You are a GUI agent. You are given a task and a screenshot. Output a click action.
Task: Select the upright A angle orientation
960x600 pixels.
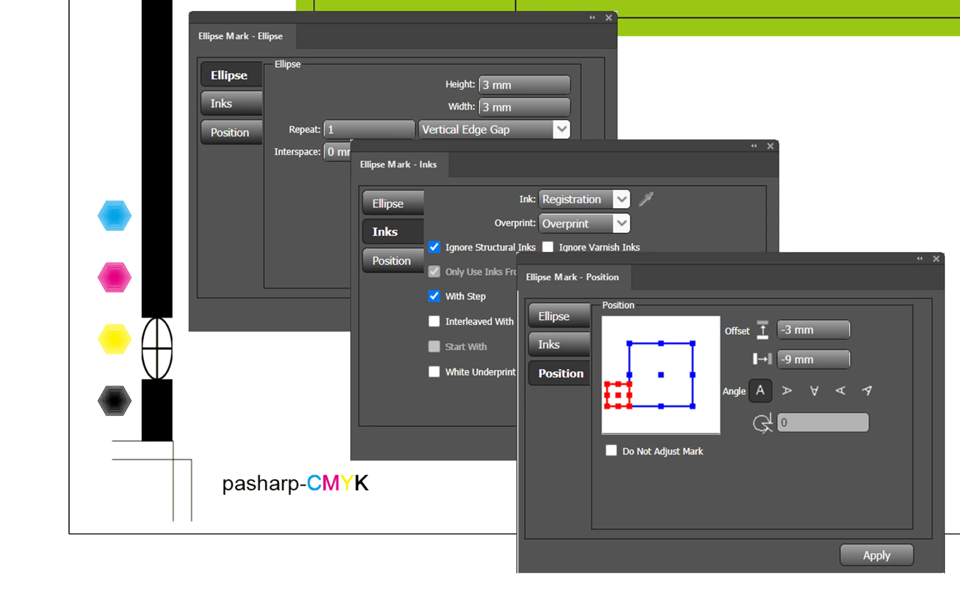(x=760, y=390)
